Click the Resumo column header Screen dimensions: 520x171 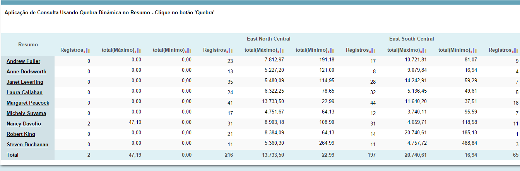tap(28, 45)
